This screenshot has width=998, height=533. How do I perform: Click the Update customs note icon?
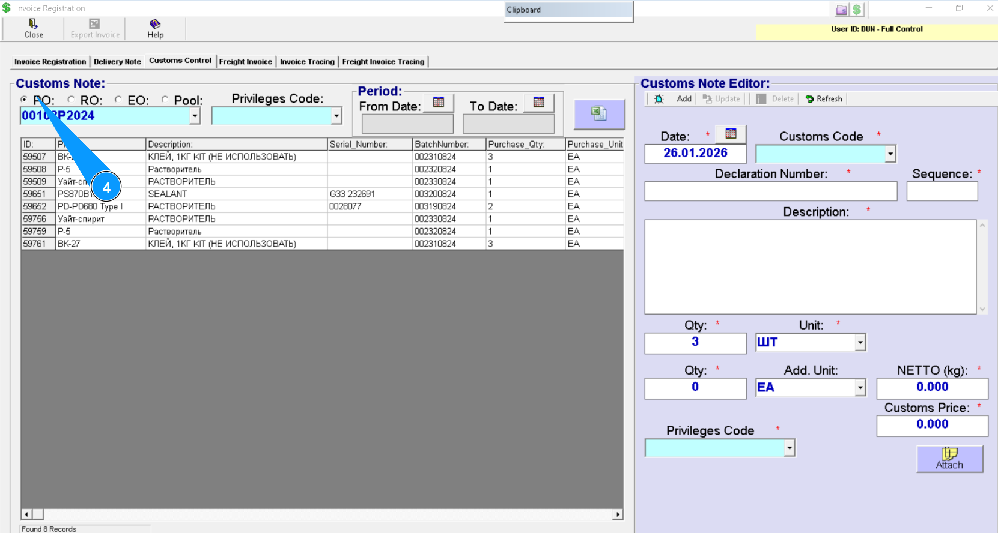707,99
